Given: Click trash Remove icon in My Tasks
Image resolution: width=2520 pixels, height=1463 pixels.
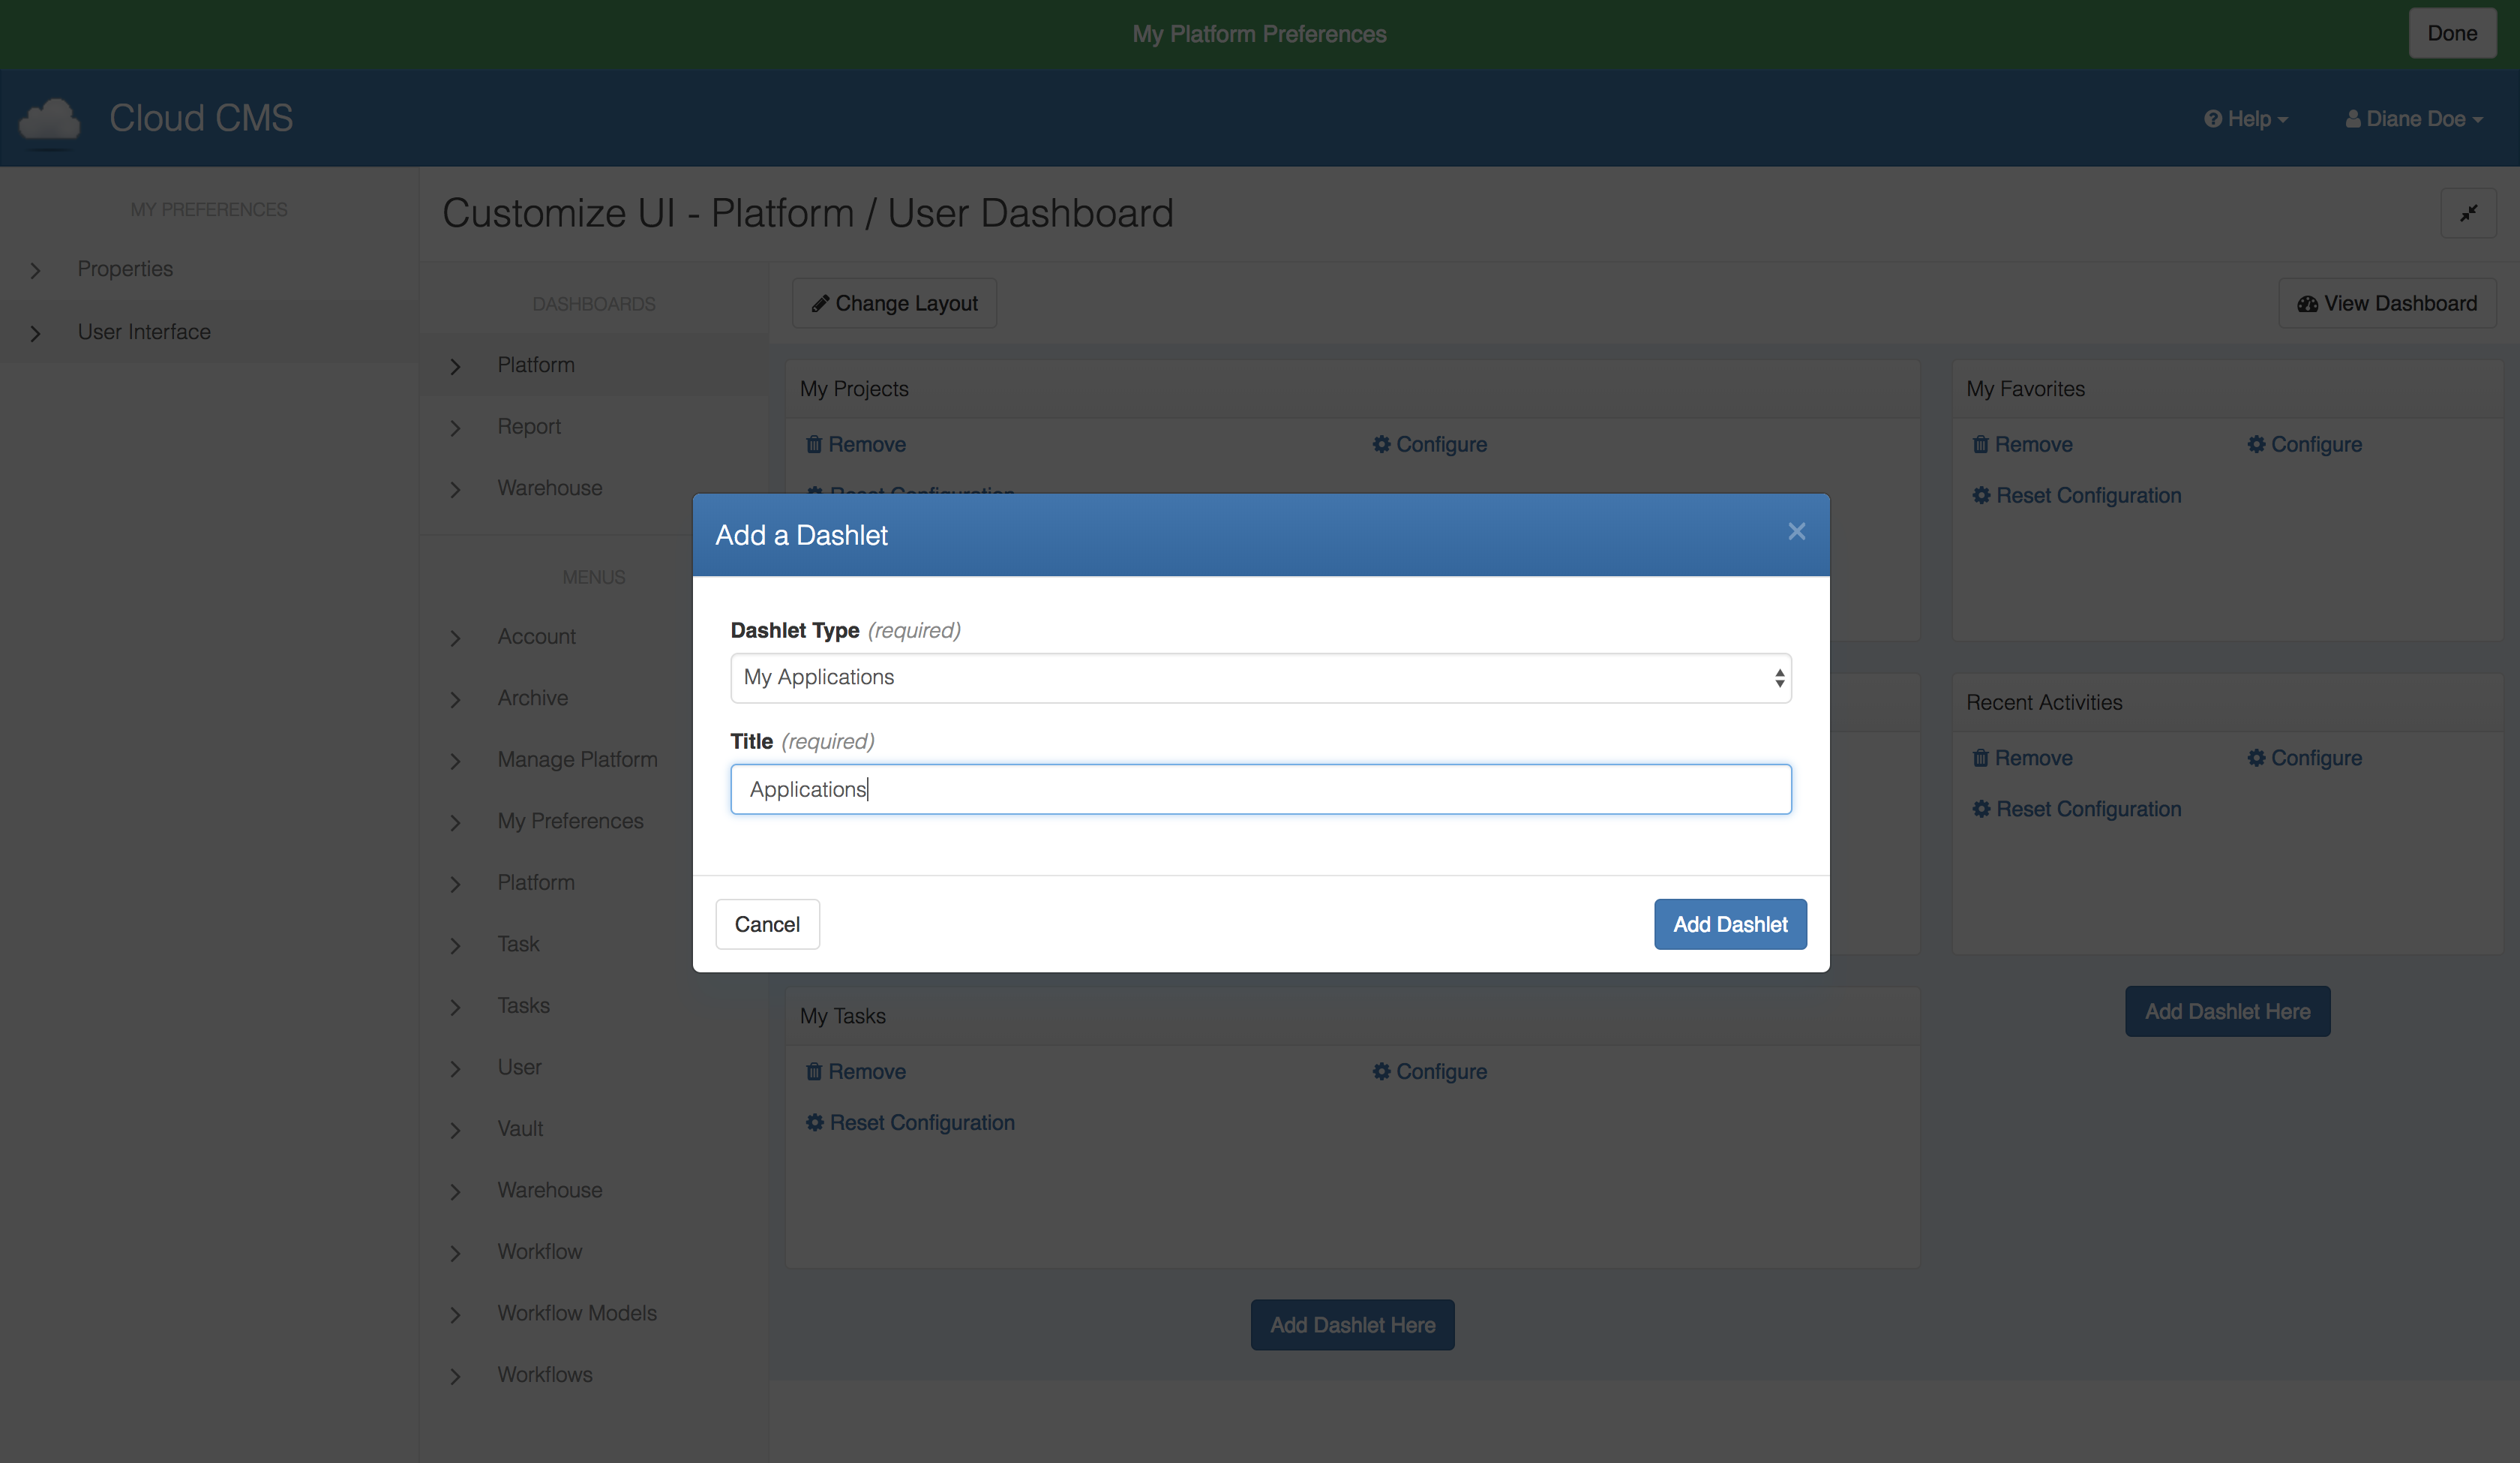Looking at the screenshot, I should pyautogui.click(x=814, y=1071).
